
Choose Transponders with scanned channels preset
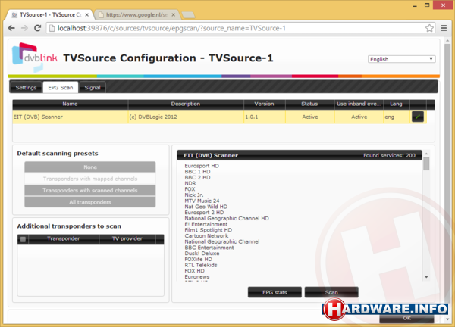coord(89,190)
